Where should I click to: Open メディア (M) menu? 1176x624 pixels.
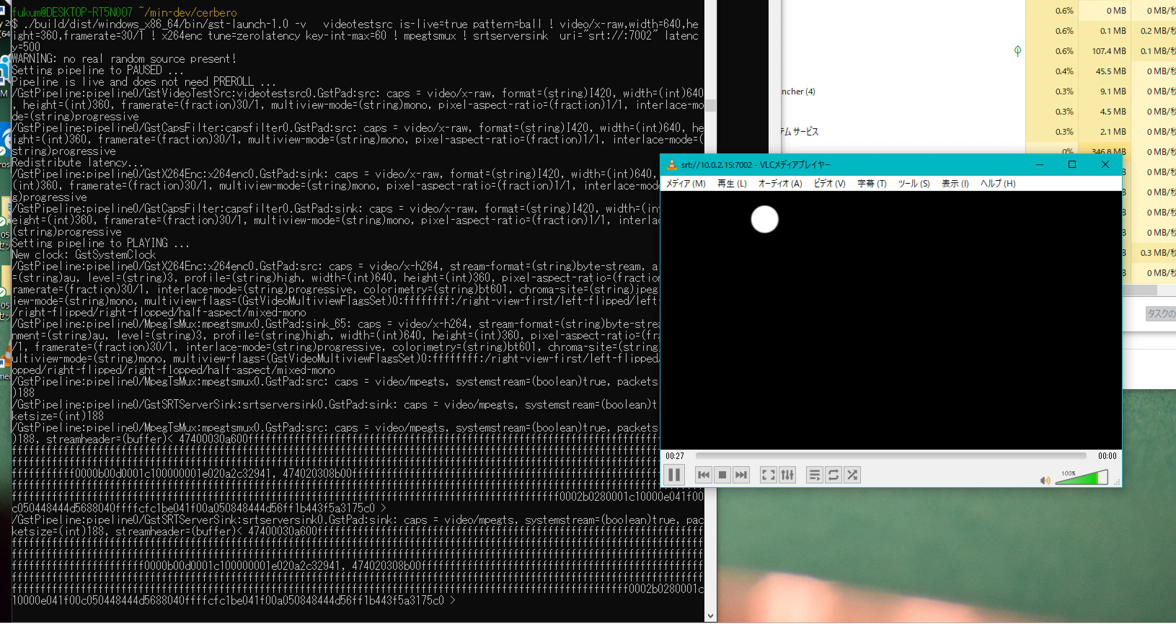686,184
